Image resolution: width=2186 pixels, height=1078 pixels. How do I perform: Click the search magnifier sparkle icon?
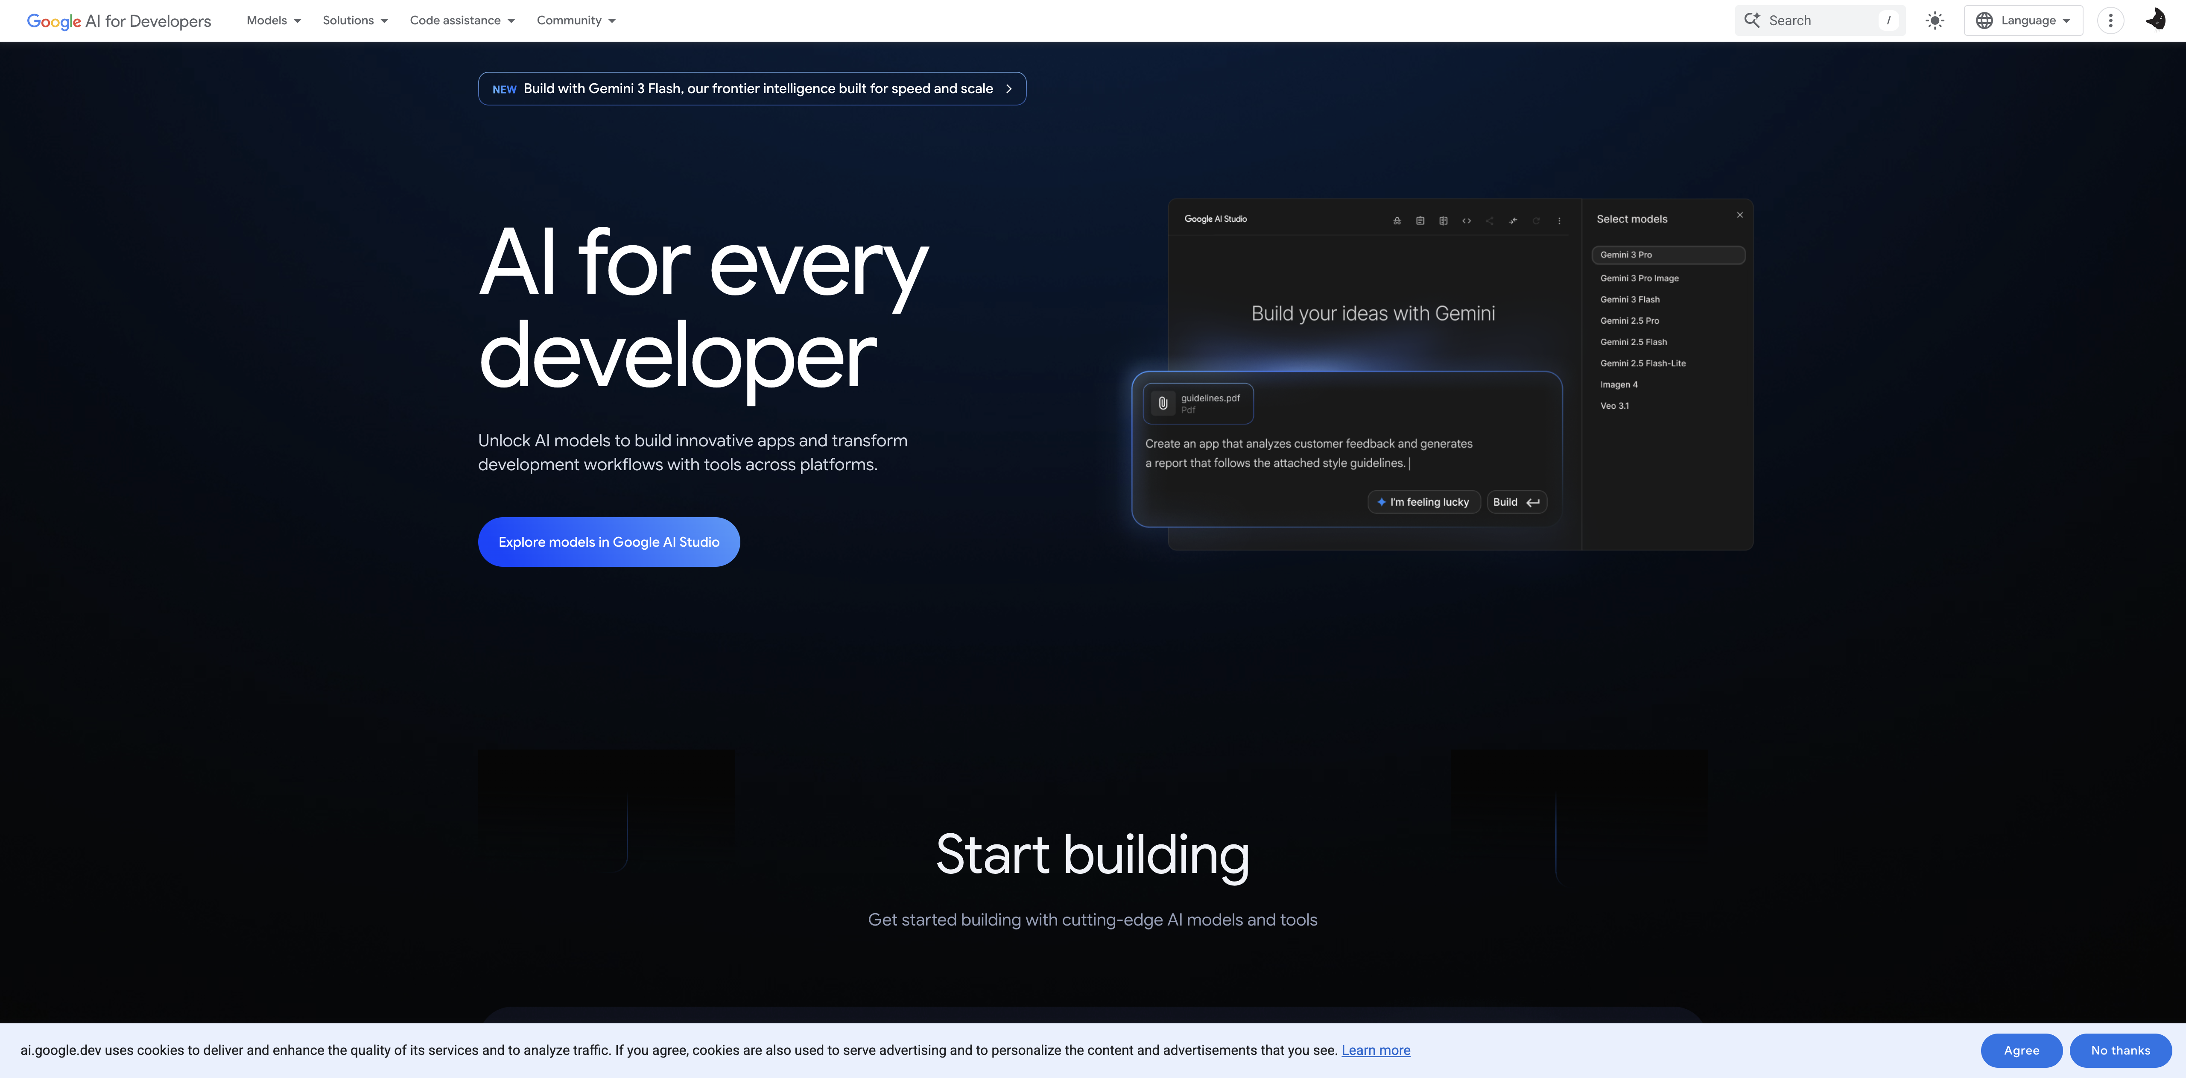(1751, 20)
